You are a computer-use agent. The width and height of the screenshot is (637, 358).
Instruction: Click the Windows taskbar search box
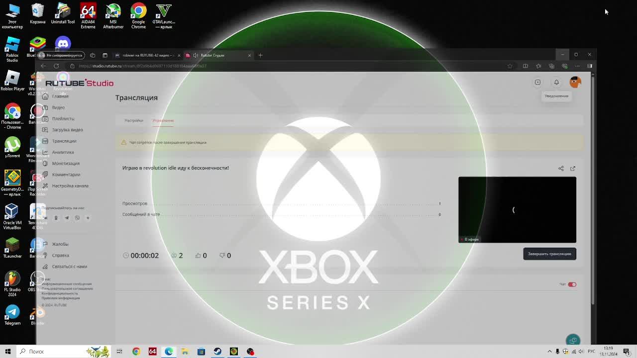point(64,352)
